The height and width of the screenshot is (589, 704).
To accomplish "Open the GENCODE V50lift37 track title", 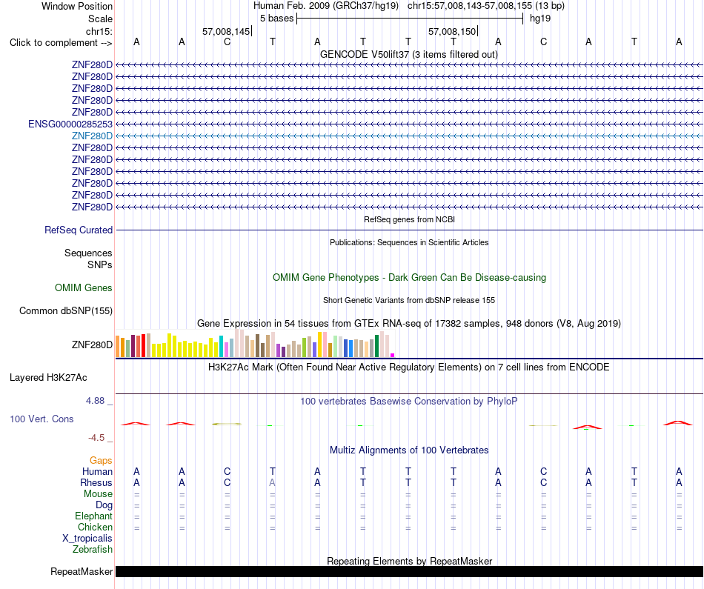I will [408, 54].
